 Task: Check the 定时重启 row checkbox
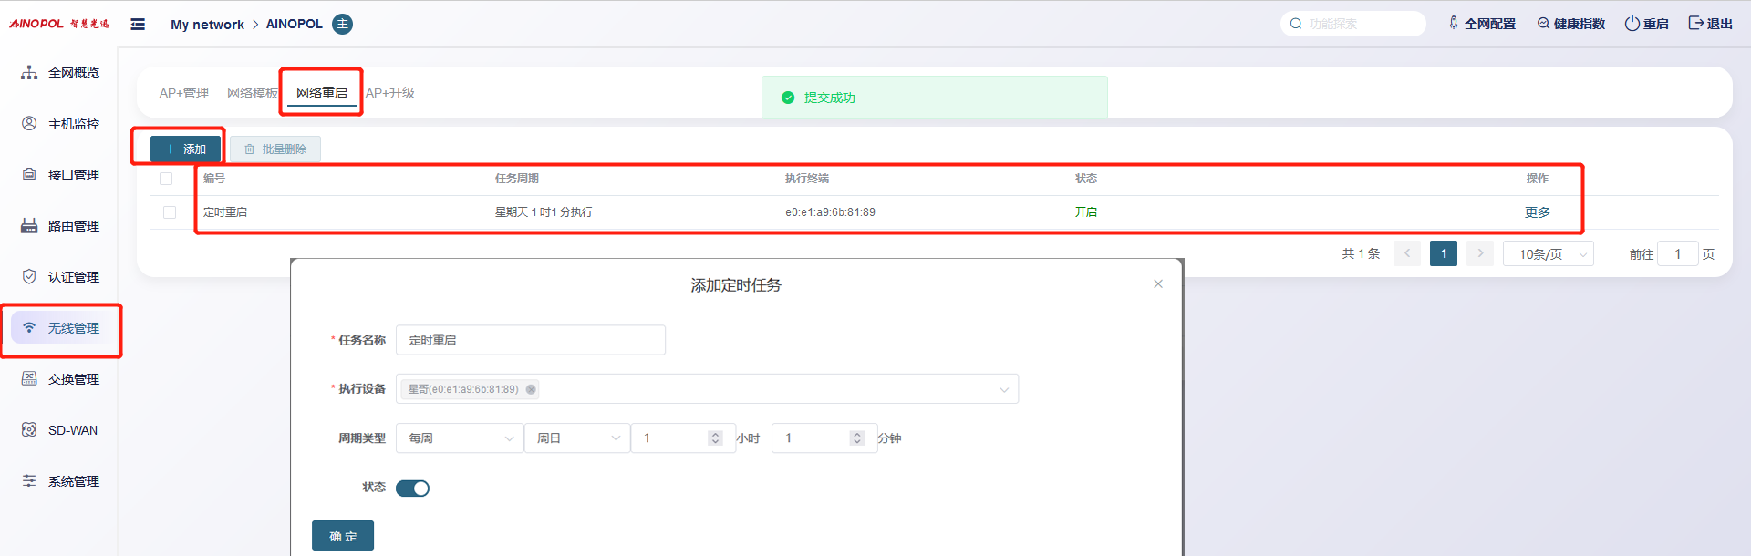(x=170, y=212)
